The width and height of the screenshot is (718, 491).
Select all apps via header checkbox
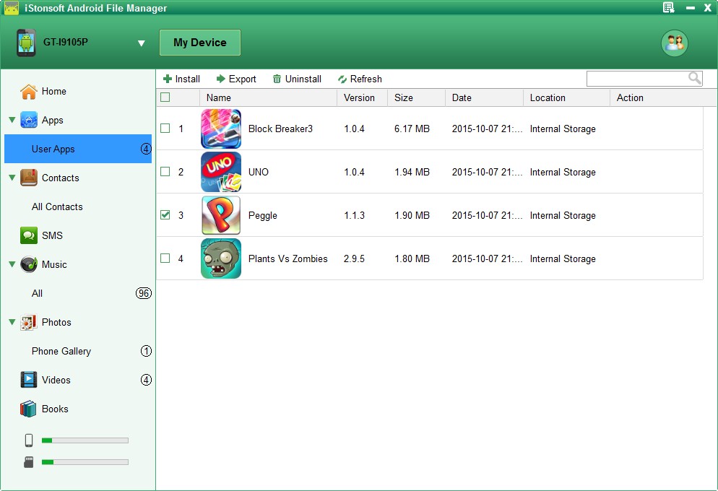[165, 97]
